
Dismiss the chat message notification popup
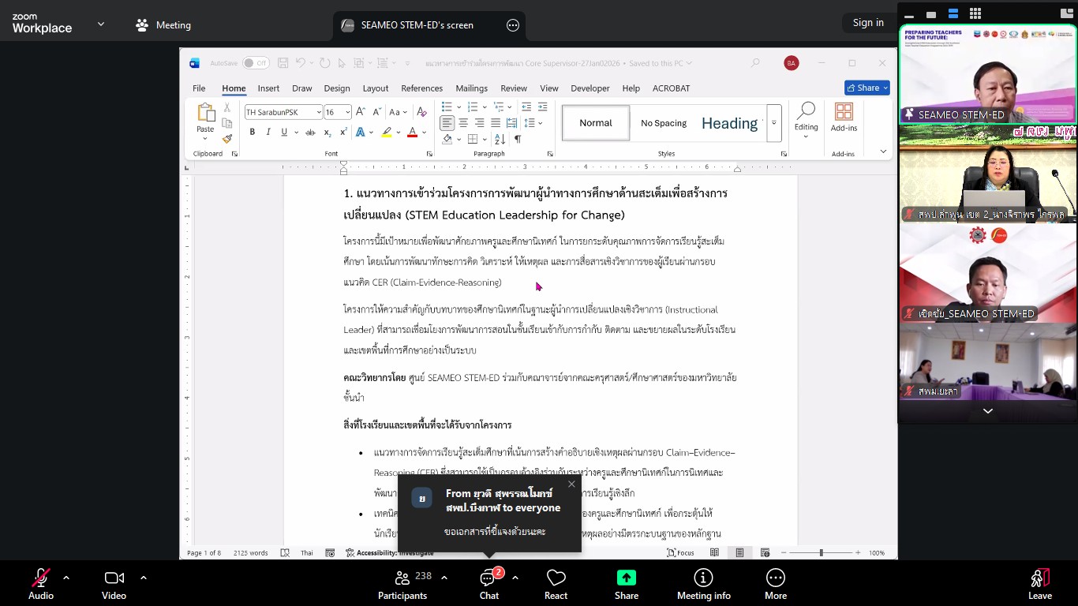pyautogui.click(x=571, y=484)
